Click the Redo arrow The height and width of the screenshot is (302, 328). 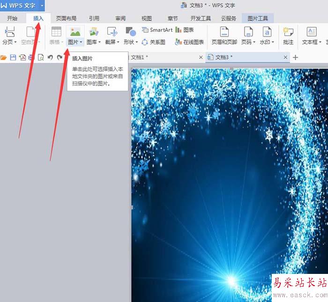[x=60, y=57]
